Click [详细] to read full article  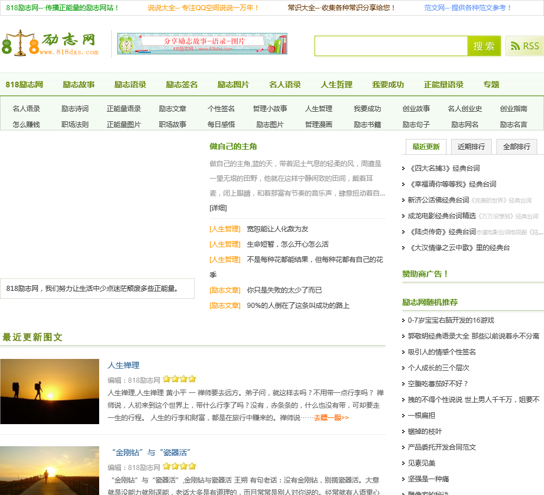click(x=218, y=208)
